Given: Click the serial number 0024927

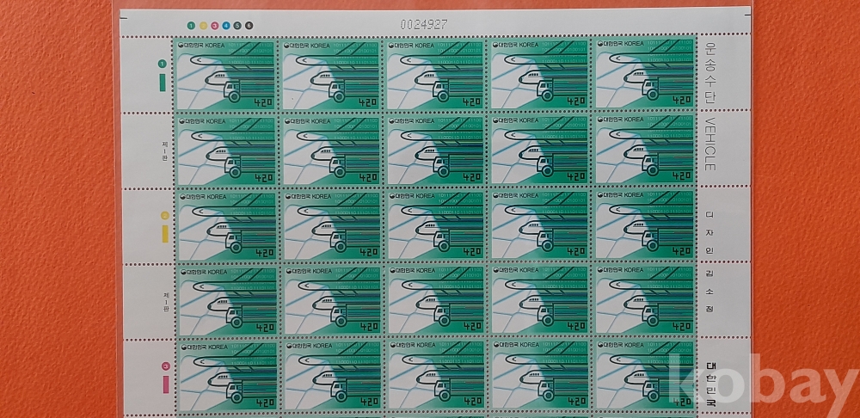Looking at the screenshot, I should point(426,24).
